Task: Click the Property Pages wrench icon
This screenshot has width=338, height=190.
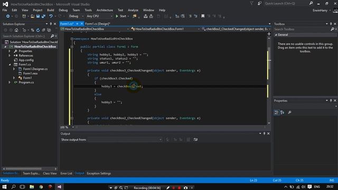Action: click(290, 112)
